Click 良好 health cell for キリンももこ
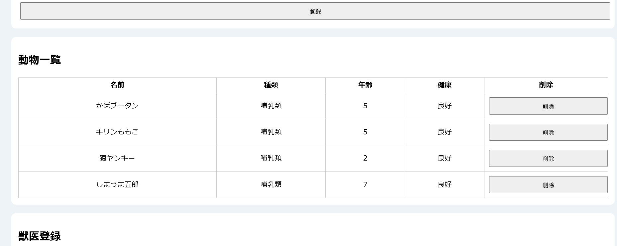617x246 pixels. 444,132
